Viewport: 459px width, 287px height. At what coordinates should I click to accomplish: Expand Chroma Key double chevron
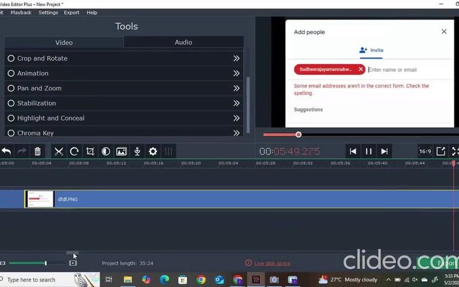[x=237, y=133]
